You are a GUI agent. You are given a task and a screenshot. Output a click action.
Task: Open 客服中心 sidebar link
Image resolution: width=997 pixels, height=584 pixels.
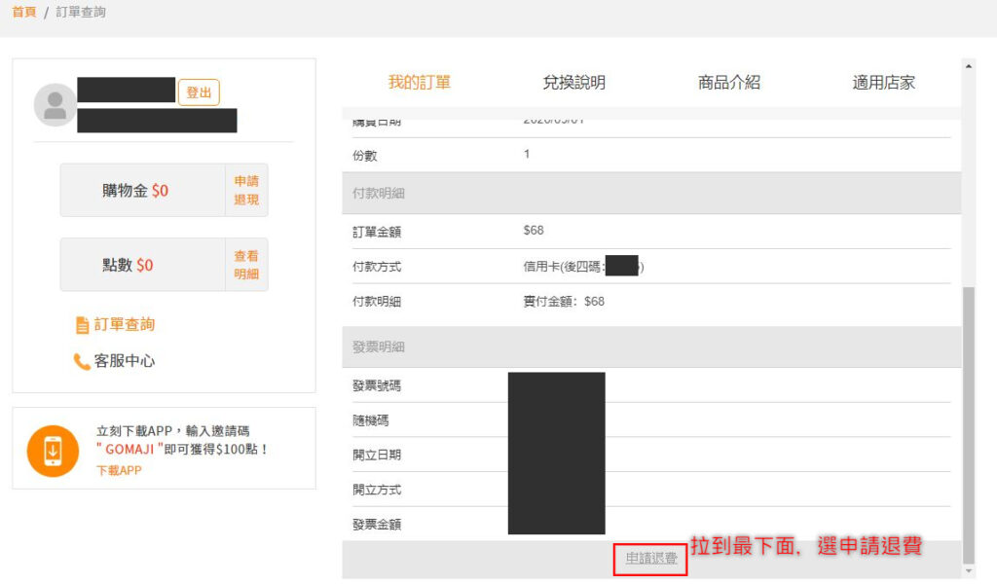[125, 362]
